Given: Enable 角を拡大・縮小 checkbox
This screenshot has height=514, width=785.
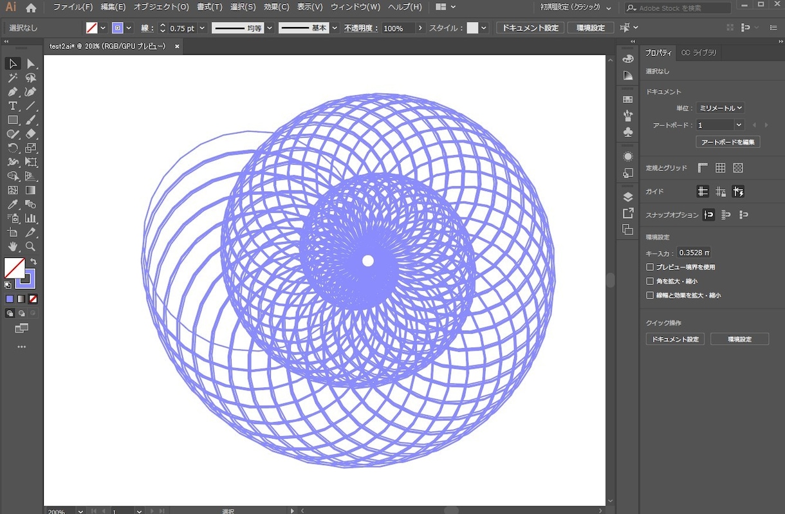Looking at the screenshot, I should pyautogui.click(x=650, y=281).
